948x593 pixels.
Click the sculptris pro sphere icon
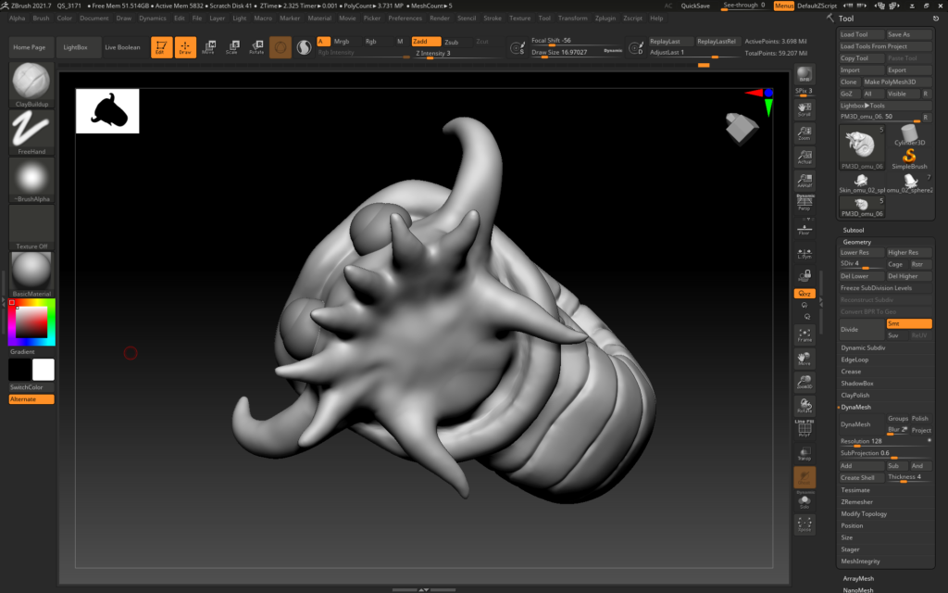(x=280, y=46)
